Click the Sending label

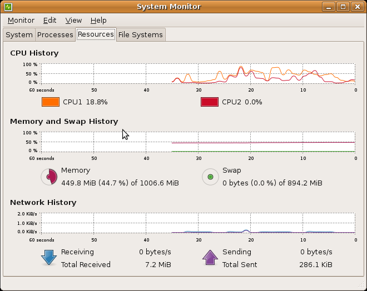237,252
